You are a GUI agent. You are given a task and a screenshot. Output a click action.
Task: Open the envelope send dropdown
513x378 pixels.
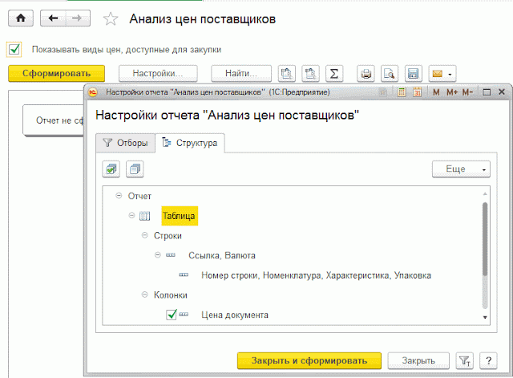point(442,74)
